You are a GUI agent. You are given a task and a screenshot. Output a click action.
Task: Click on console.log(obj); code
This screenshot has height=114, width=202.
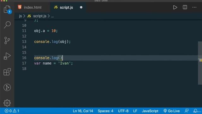point(52,41)
